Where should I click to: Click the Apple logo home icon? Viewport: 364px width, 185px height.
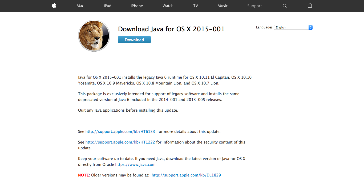(54, 6)
